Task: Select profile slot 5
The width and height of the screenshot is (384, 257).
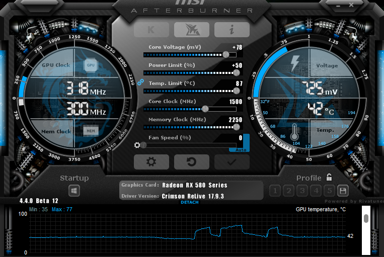Action: [x=330, y=191]
